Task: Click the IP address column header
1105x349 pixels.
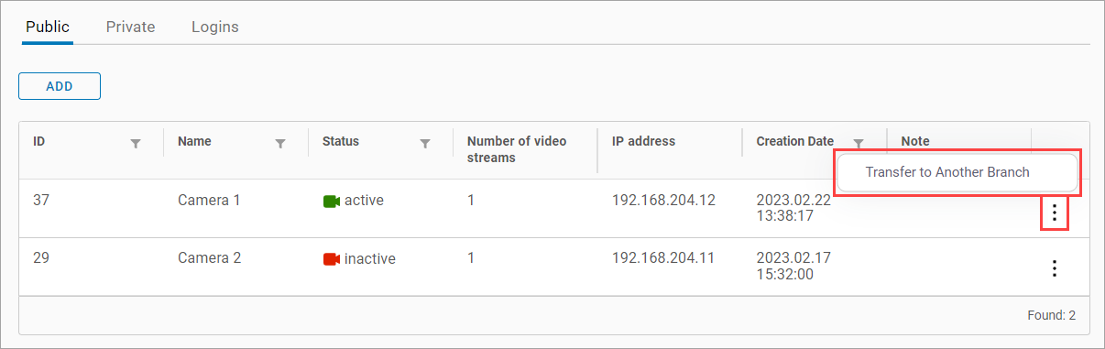Action: point(643,141)
